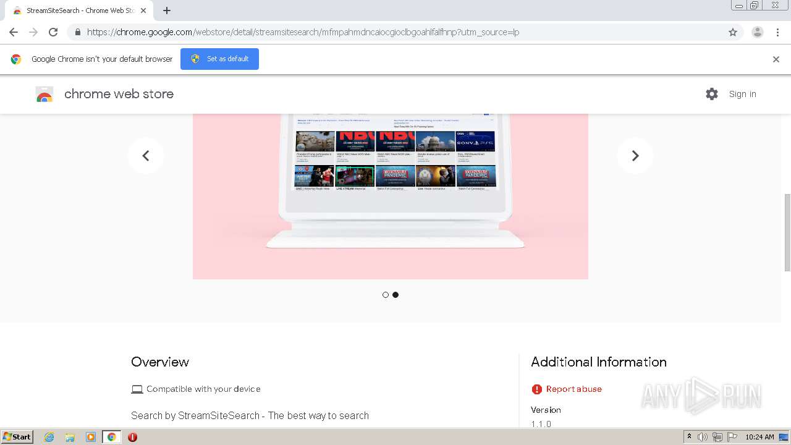The image size is (791, 445).
Task: Click the Action Center flag icon
Action: pyautogui.click(x=732, y=437)
